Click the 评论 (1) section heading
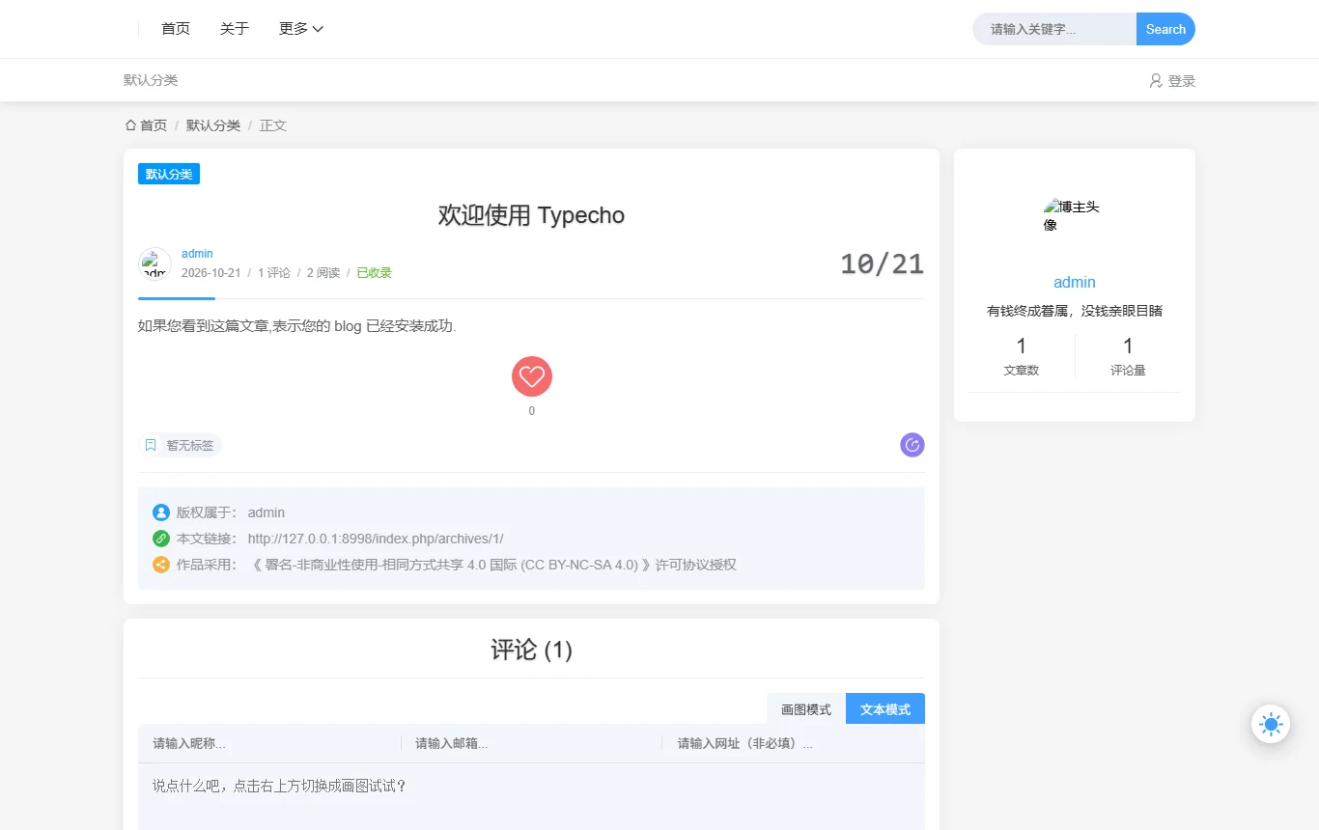1319x830 pixels. (532, 650)
